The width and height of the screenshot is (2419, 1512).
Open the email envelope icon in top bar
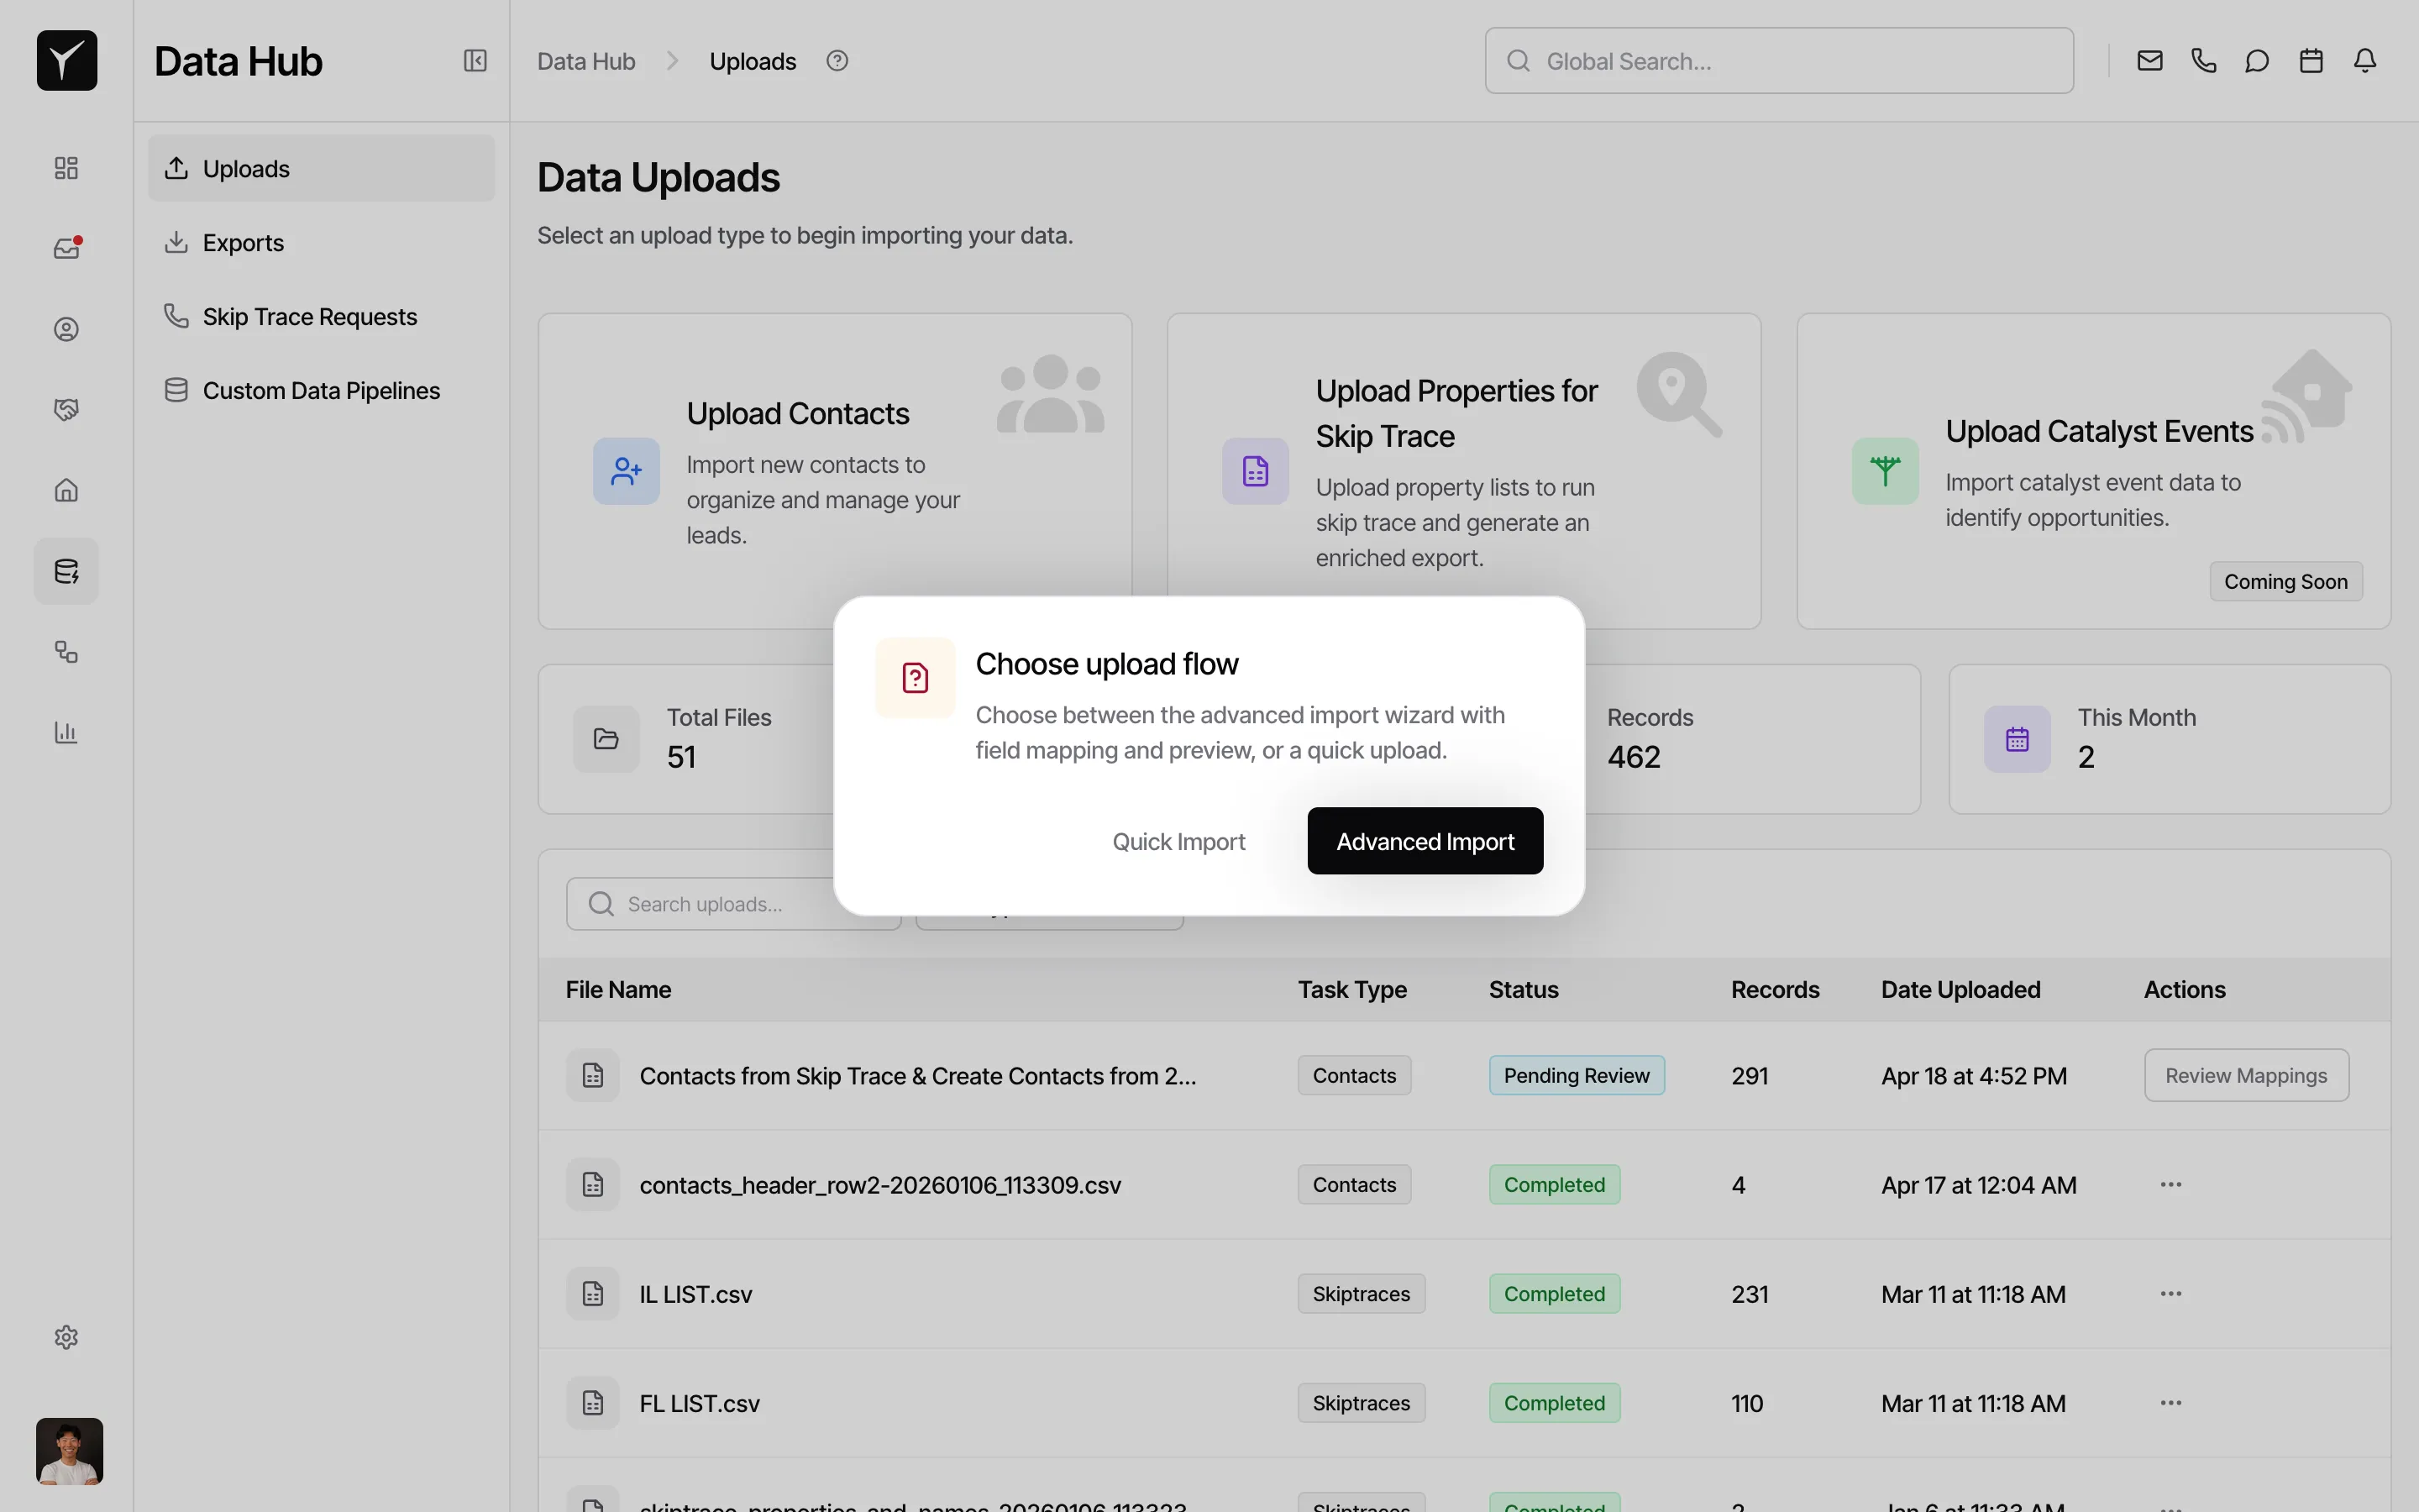tap(2149, 60)
